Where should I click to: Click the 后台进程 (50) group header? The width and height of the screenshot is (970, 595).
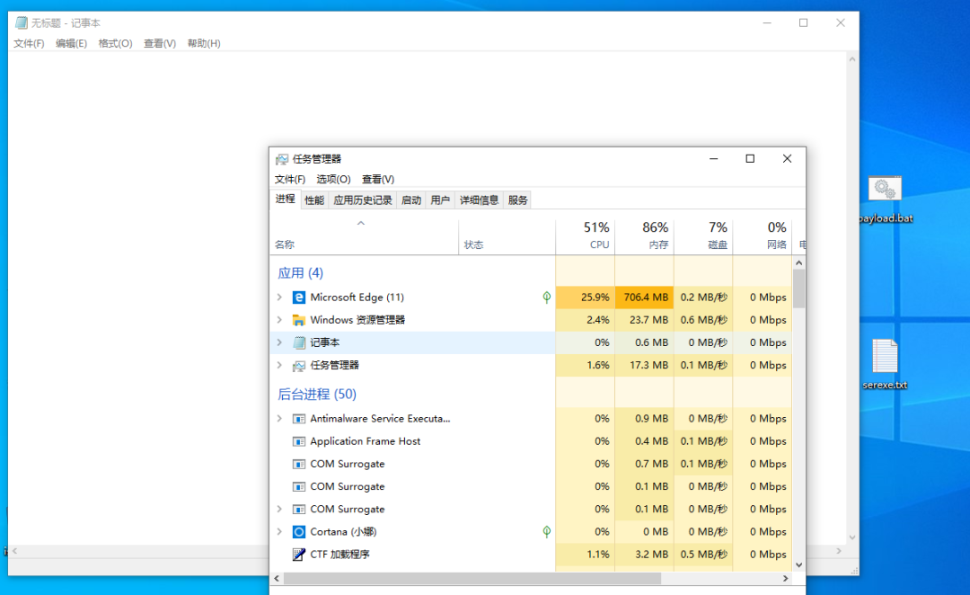(x=317, y=395)
